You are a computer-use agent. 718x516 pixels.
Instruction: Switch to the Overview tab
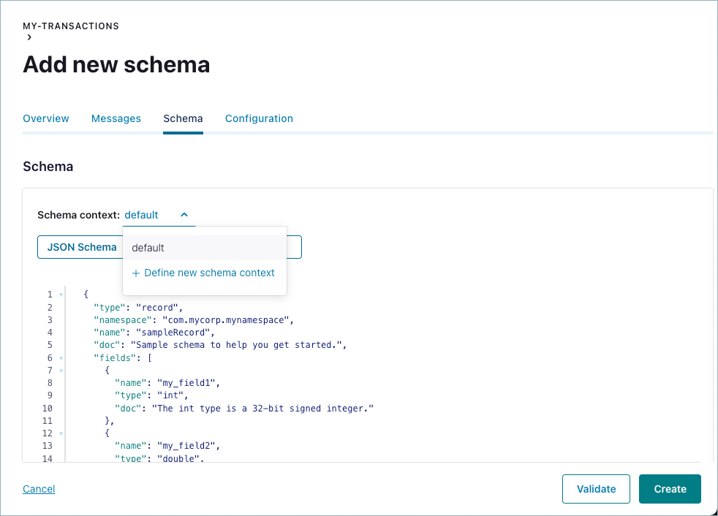pyautogui.click(x=46, y=118)
